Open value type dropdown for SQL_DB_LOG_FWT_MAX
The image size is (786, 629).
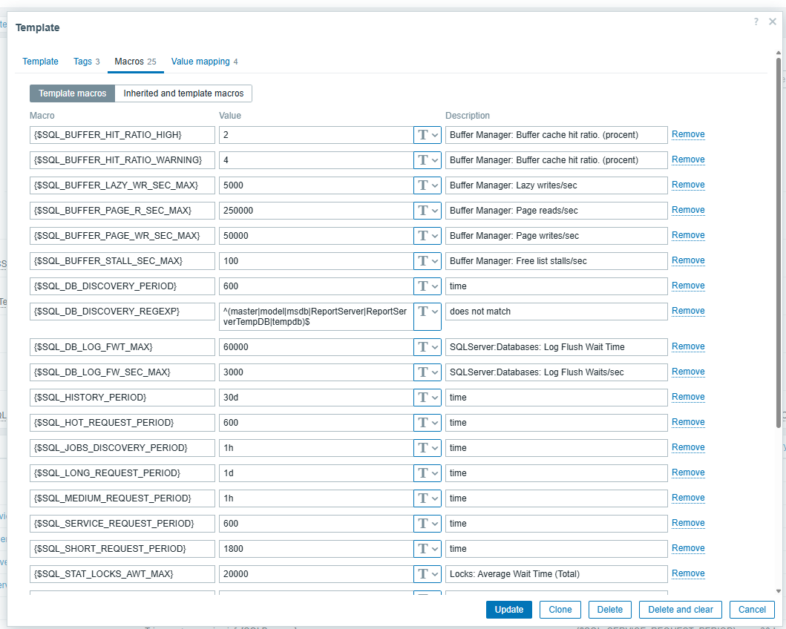coord(427,346)
